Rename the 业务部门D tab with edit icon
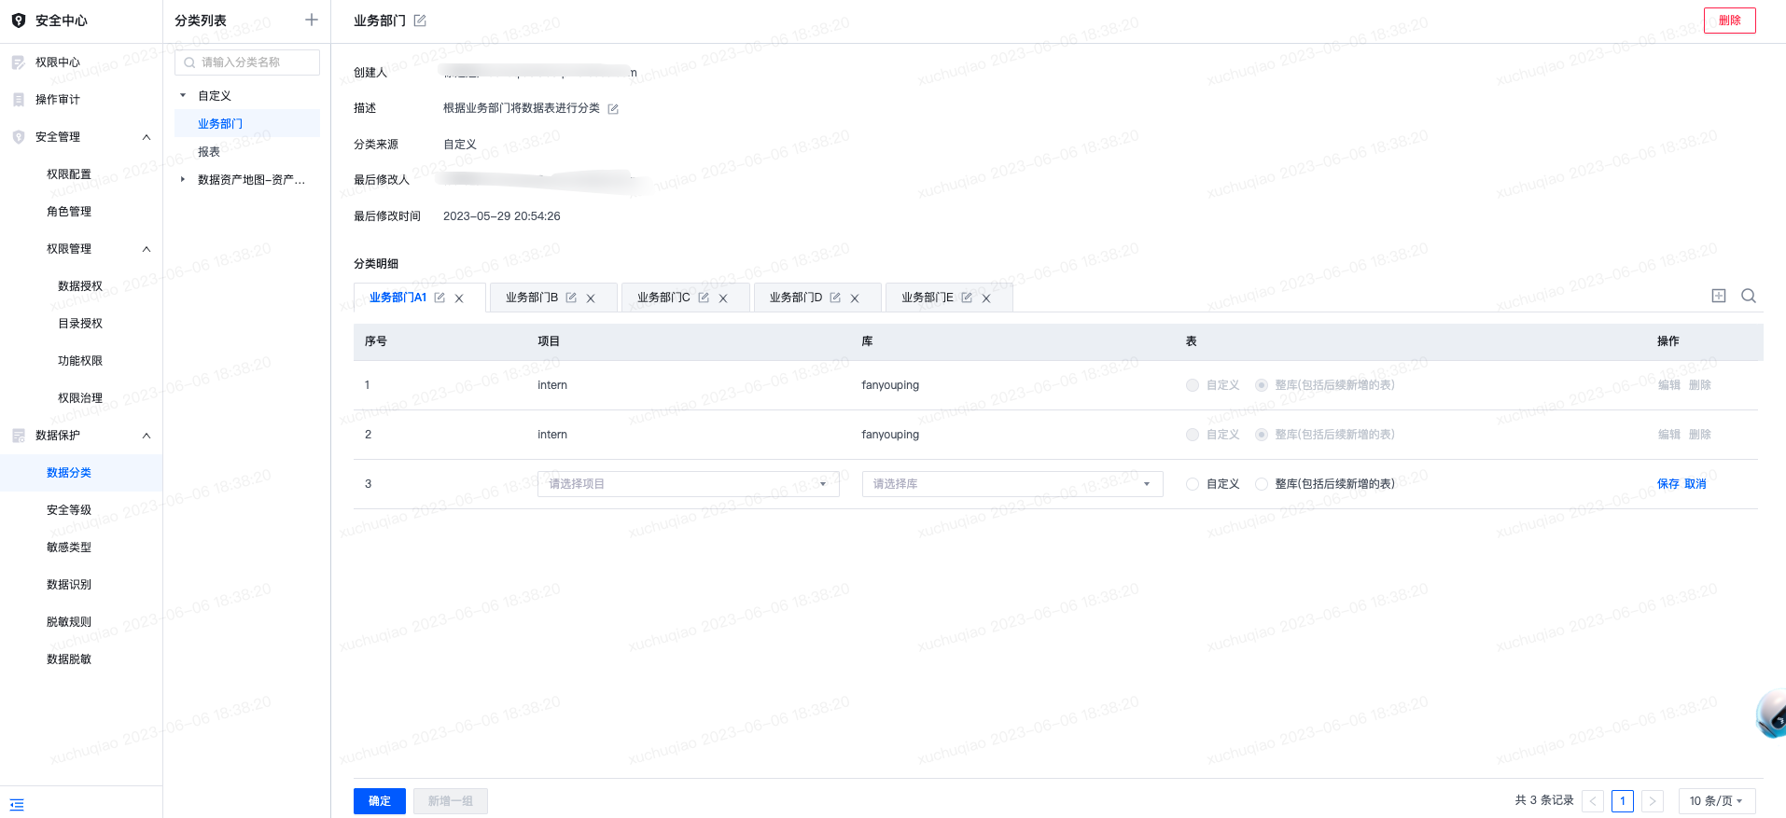The image size is (1786, 818). coord(835,298)
